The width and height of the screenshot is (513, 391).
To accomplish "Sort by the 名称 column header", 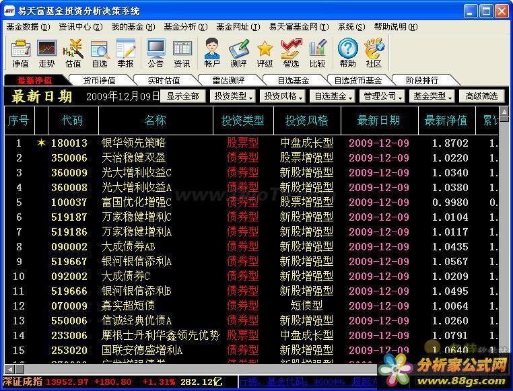I will tap(156, 120).
